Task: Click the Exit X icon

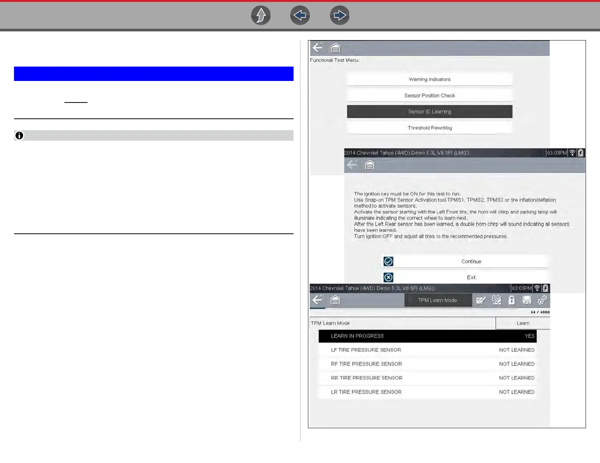Action: 388,277
